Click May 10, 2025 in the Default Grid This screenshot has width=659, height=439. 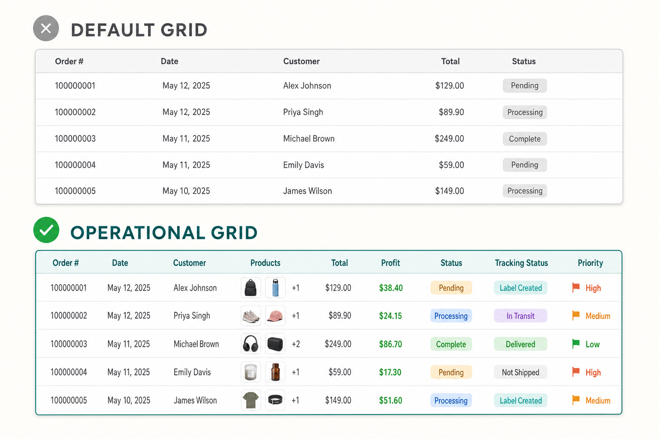coord(186,191)
